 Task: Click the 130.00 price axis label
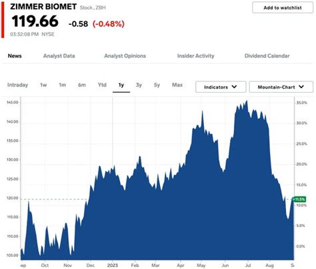(x=13, y=160)
